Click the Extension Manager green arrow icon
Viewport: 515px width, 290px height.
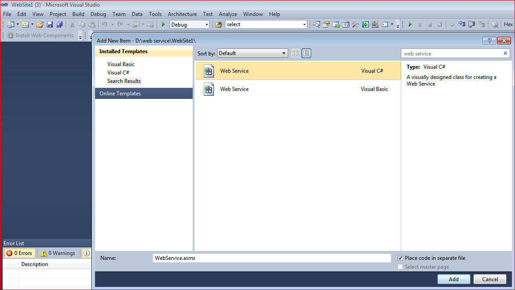pyautogui.click(x=365, y=24)
